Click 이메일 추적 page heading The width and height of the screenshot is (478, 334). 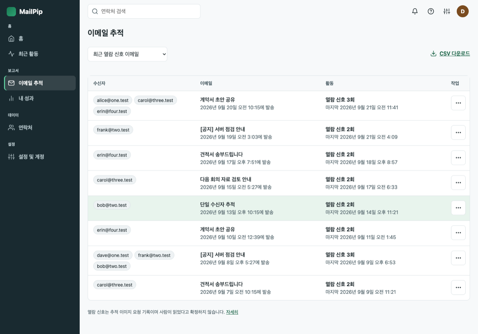click(x=106, y=33)
